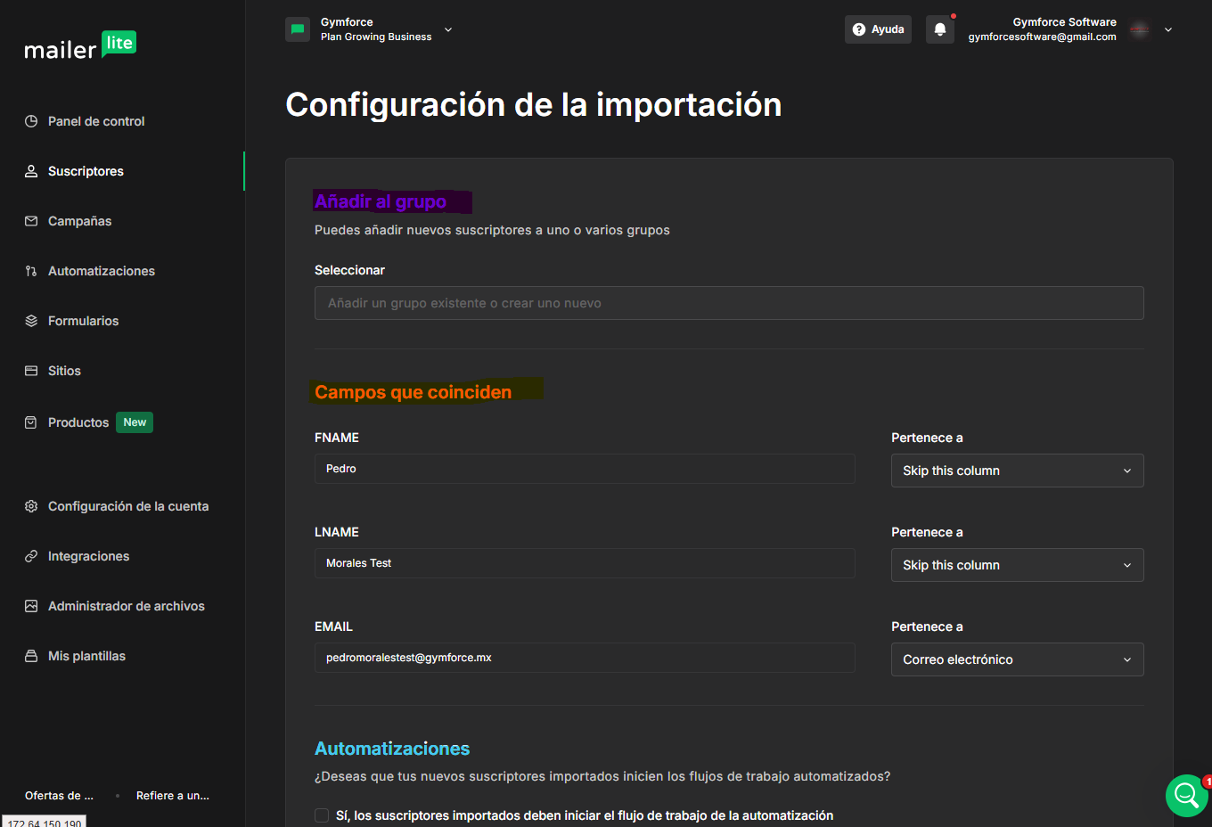
Task: Open Formularios in the sidebar
Action: coord(83,321)
